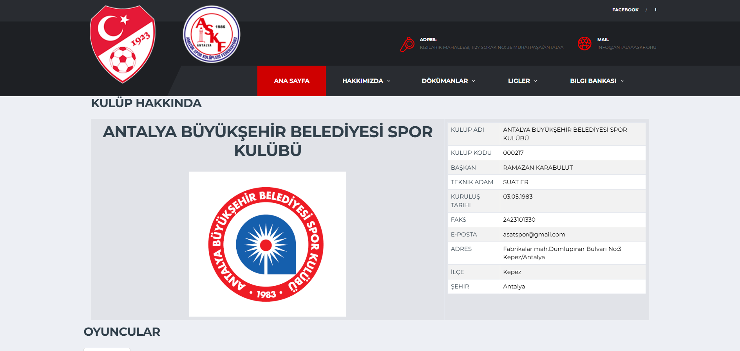The image size is (740, 351).
Task: Expand the BILGI BANKASI dropdown chevron
Action: coord(622,81)
